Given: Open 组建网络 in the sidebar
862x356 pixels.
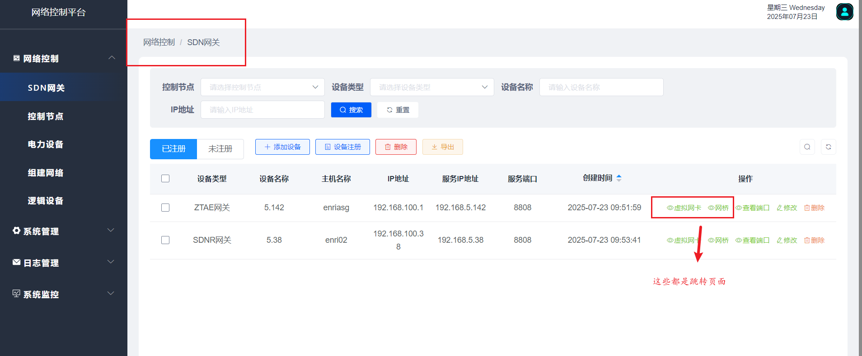Looking at the screenshot, I should [x=64, y=172].
